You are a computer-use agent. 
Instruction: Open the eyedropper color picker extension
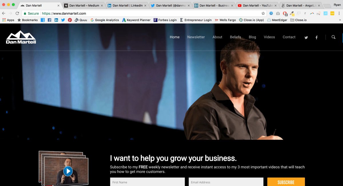(292, 13)
